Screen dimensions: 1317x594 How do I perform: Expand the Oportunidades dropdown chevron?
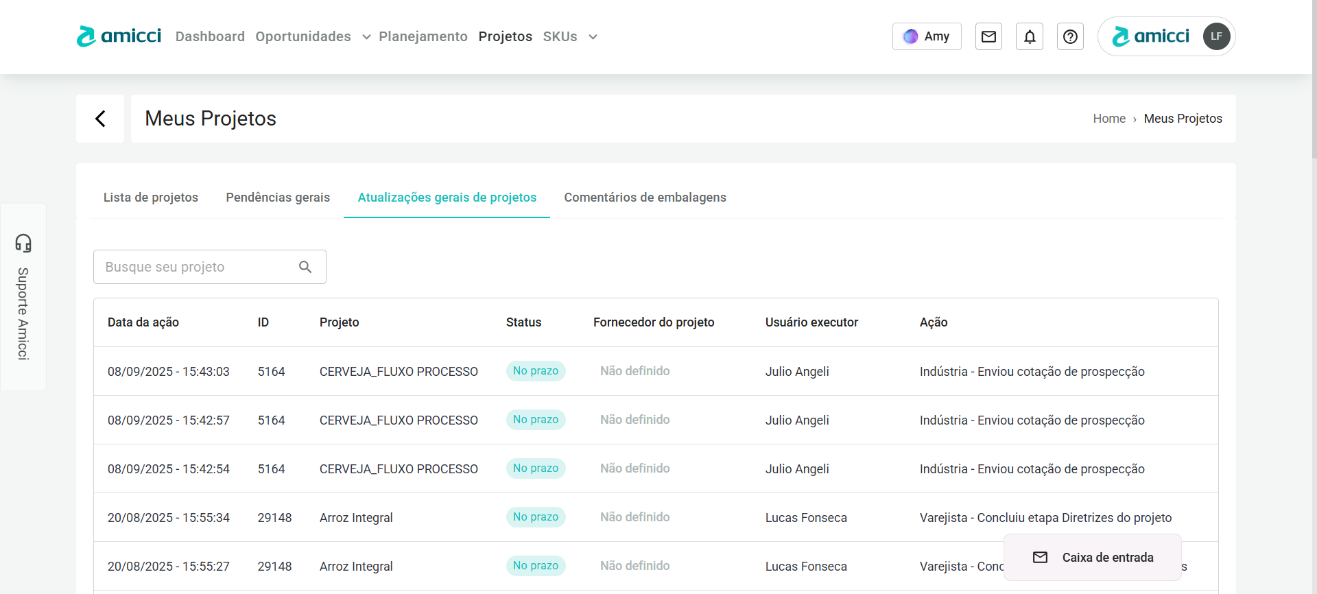point(366,37)
